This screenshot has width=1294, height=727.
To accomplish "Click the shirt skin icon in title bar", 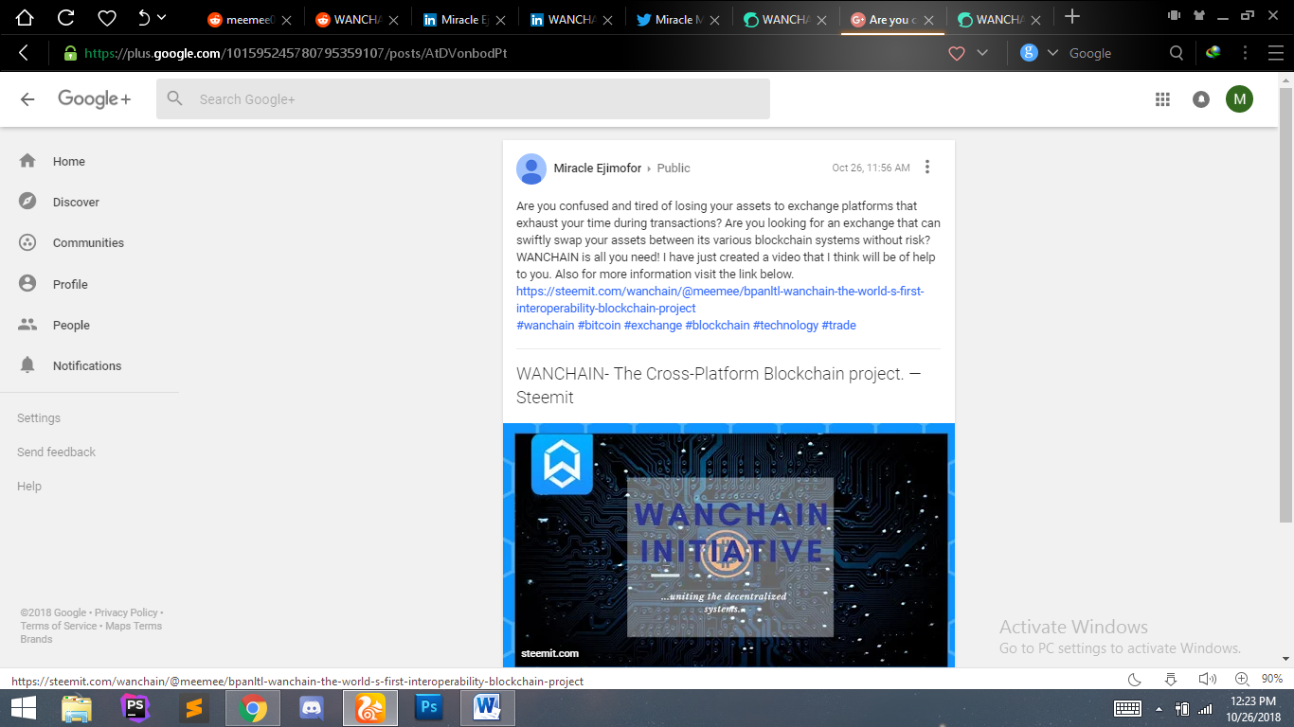I will click(x=1198, y=15).
